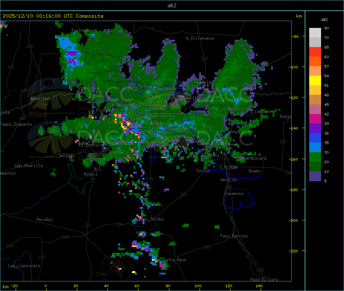Click the S_Pintada map label
The image size is (344, 291).
point(102,110)
